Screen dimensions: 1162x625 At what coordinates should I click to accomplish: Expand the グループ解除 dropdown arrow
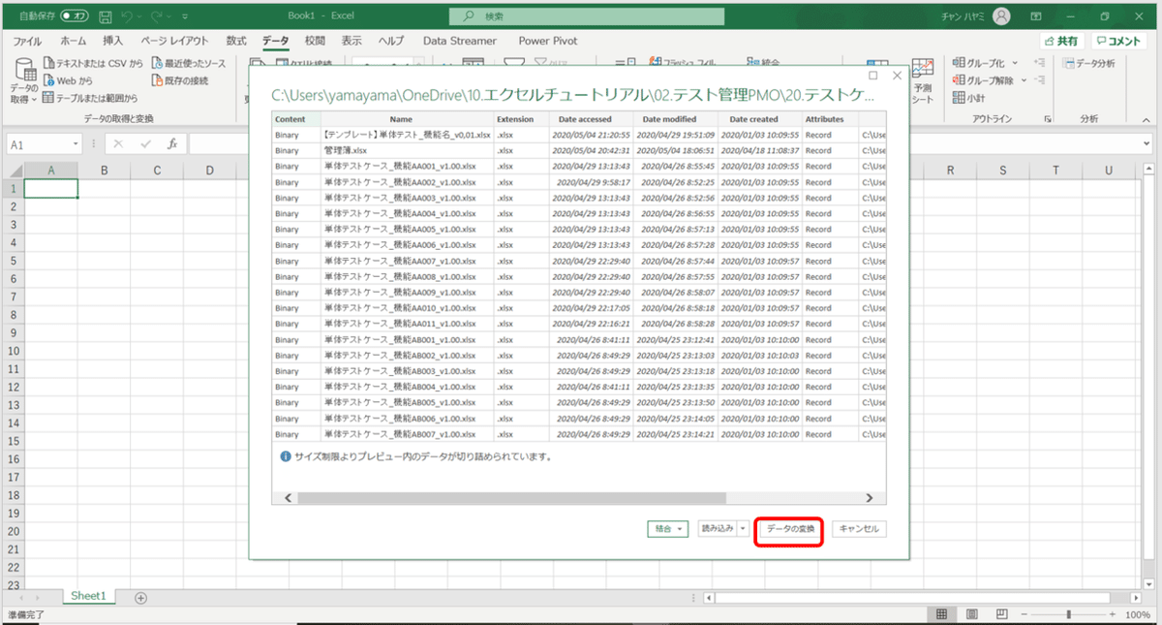click(1024, 80)
